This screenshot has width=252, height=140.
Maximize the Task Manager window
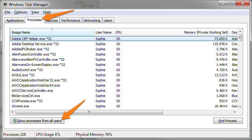[x=231, y=3]
